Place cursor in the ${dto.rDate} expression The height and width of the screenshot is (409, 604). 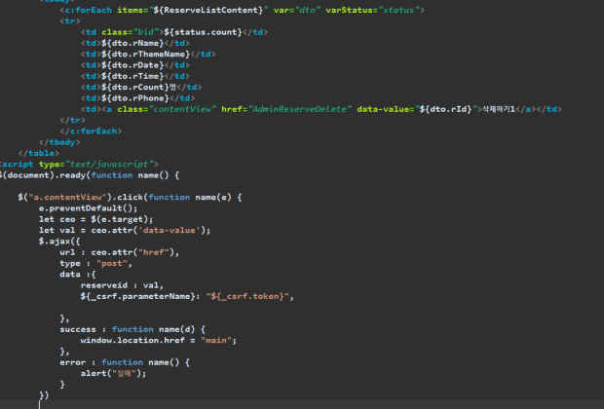(128, 65)
